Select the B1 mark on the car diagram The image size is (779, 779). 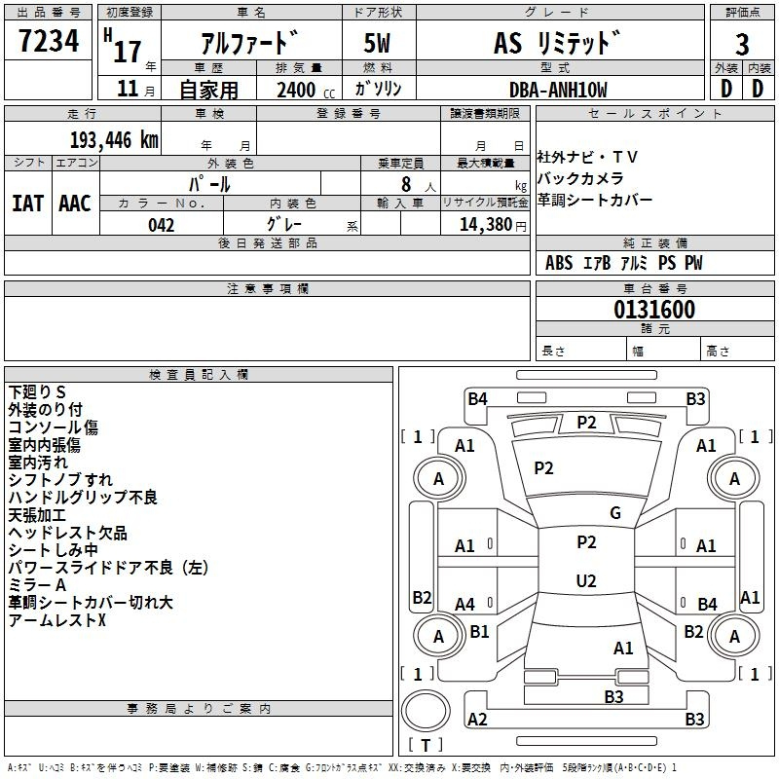click(x=479, y=632)
